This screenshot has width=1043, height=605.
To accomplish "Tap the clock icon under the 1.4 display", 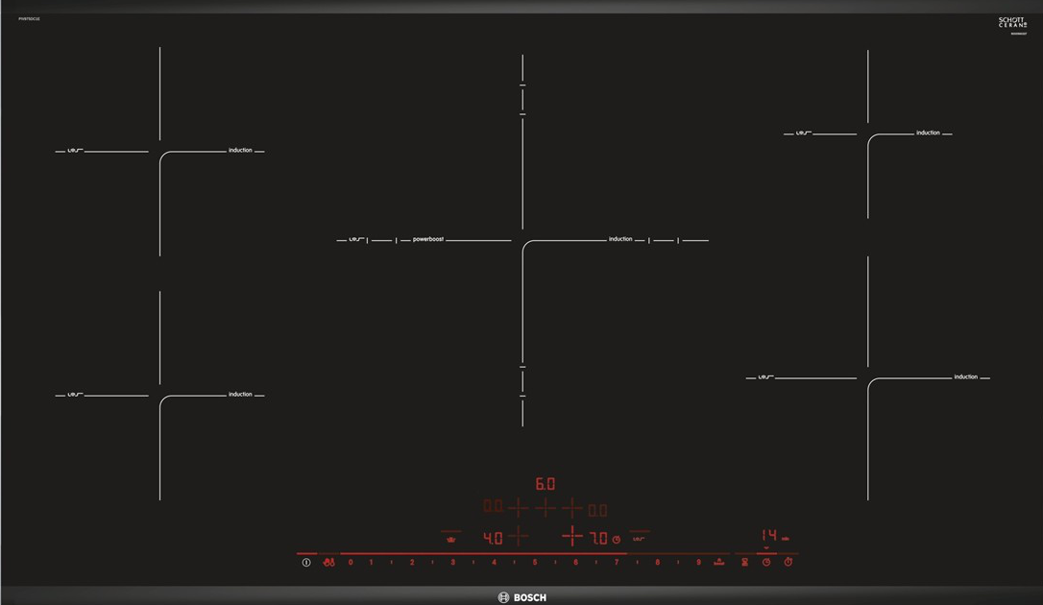I will pyautogui.click(x=766, y=563).
